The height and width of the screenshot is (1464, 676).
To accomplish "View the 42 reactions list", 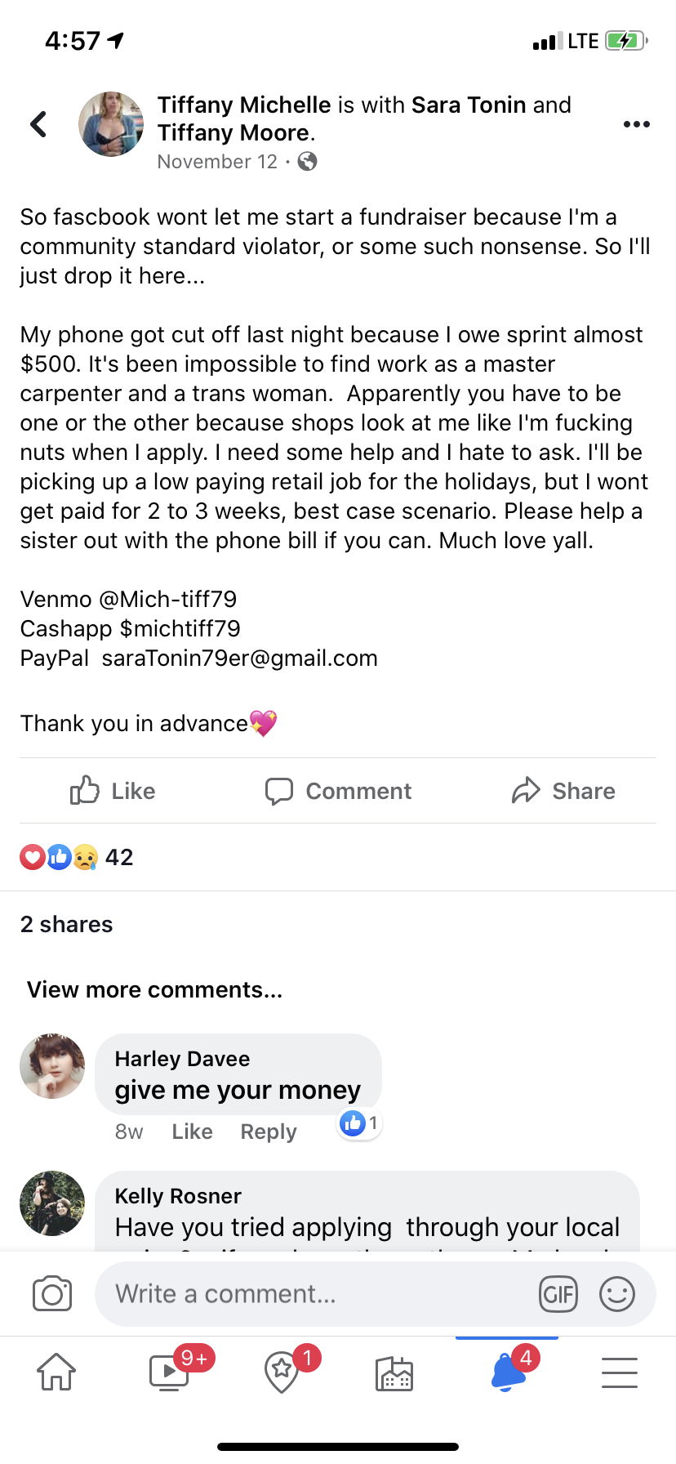I will point(77,857).
